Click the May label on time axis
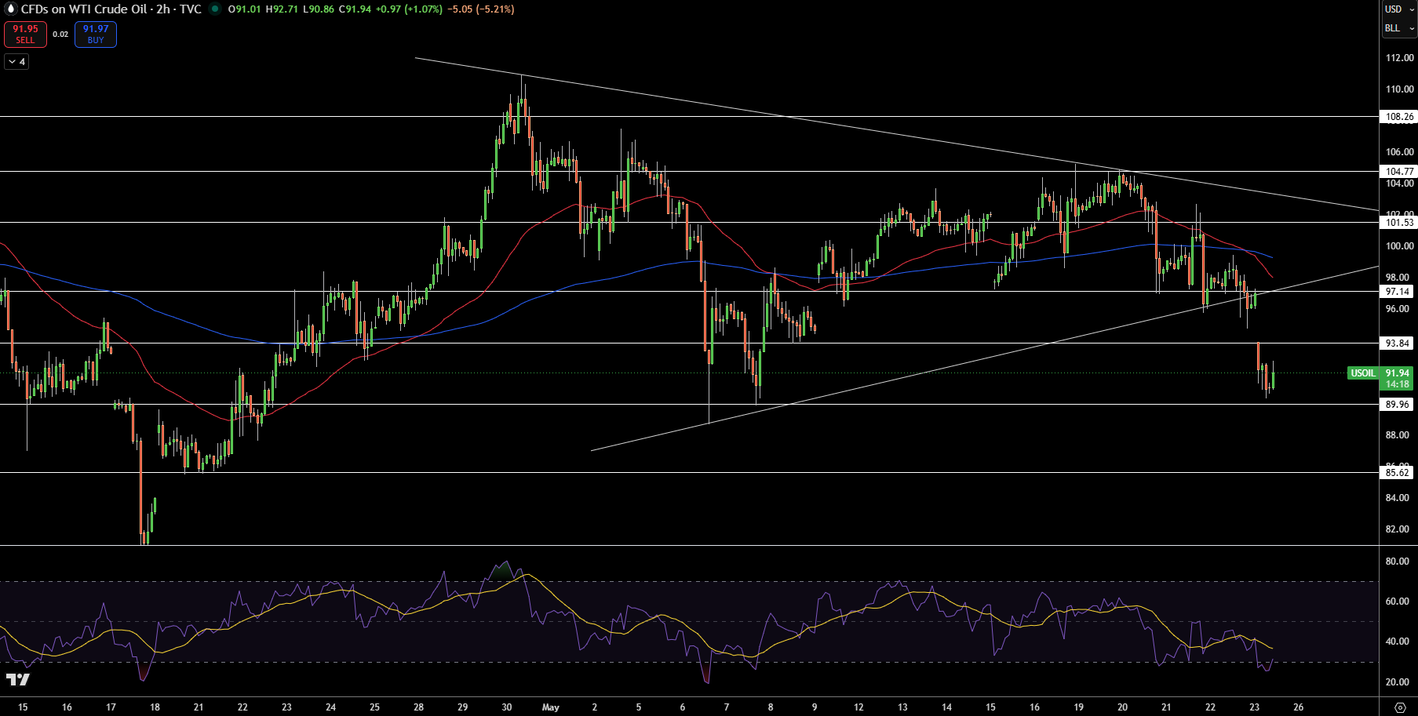This screenshot has width=1418, height=716. click(x=551, y=707)
